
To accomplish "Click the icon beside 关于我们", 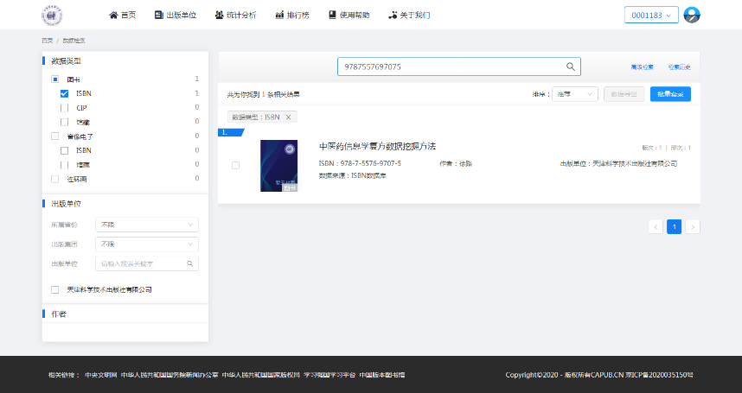I will [393, 16].
